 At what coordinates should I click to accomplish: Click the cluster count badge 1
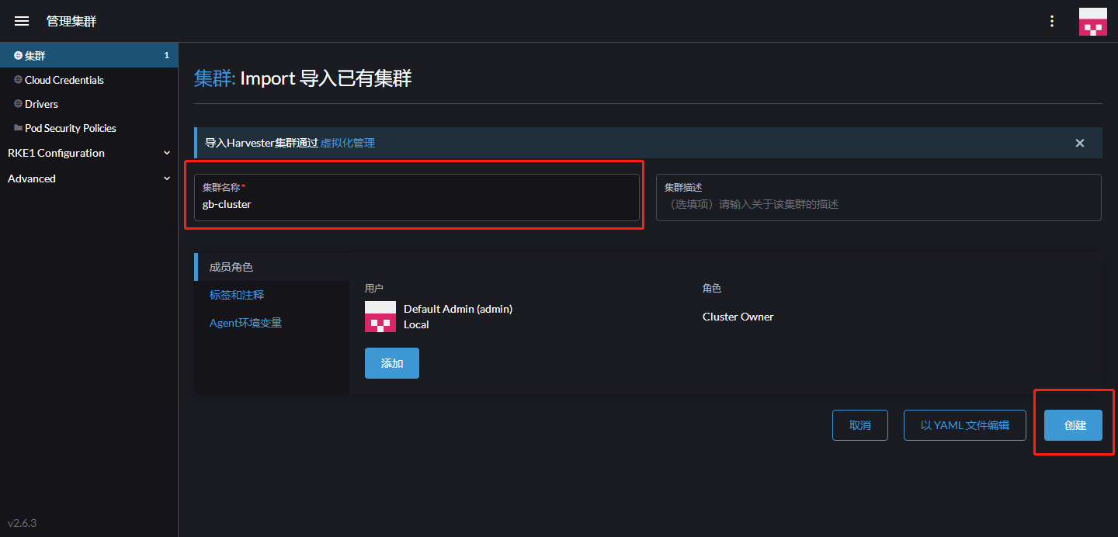point(167,56)
